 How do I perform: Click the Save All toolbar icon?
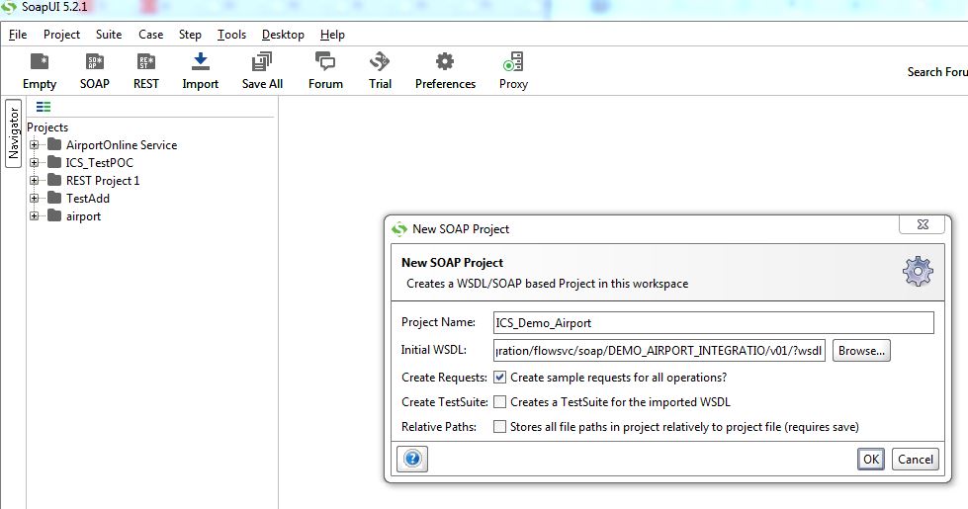coord(262,62)
